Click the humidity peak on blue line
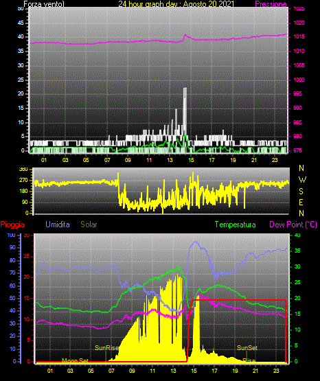Image resolution: width=320 pixels, height=381 pixels. [196, 242]
